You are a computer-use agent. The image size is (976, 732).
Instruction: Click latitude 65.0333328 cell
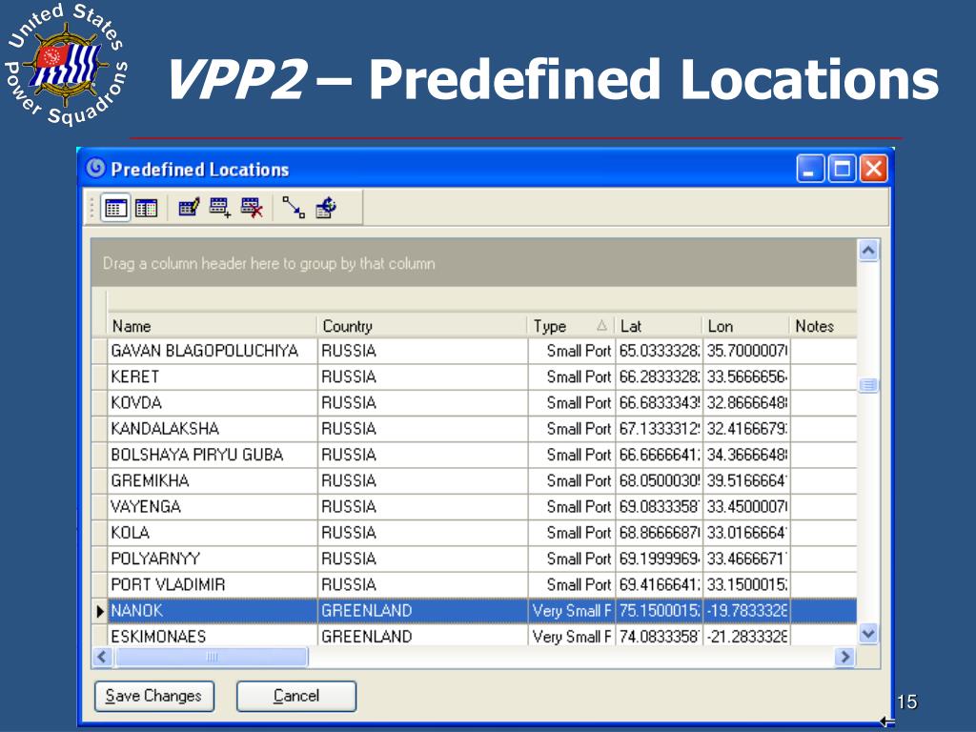click(x=660, y=351)
